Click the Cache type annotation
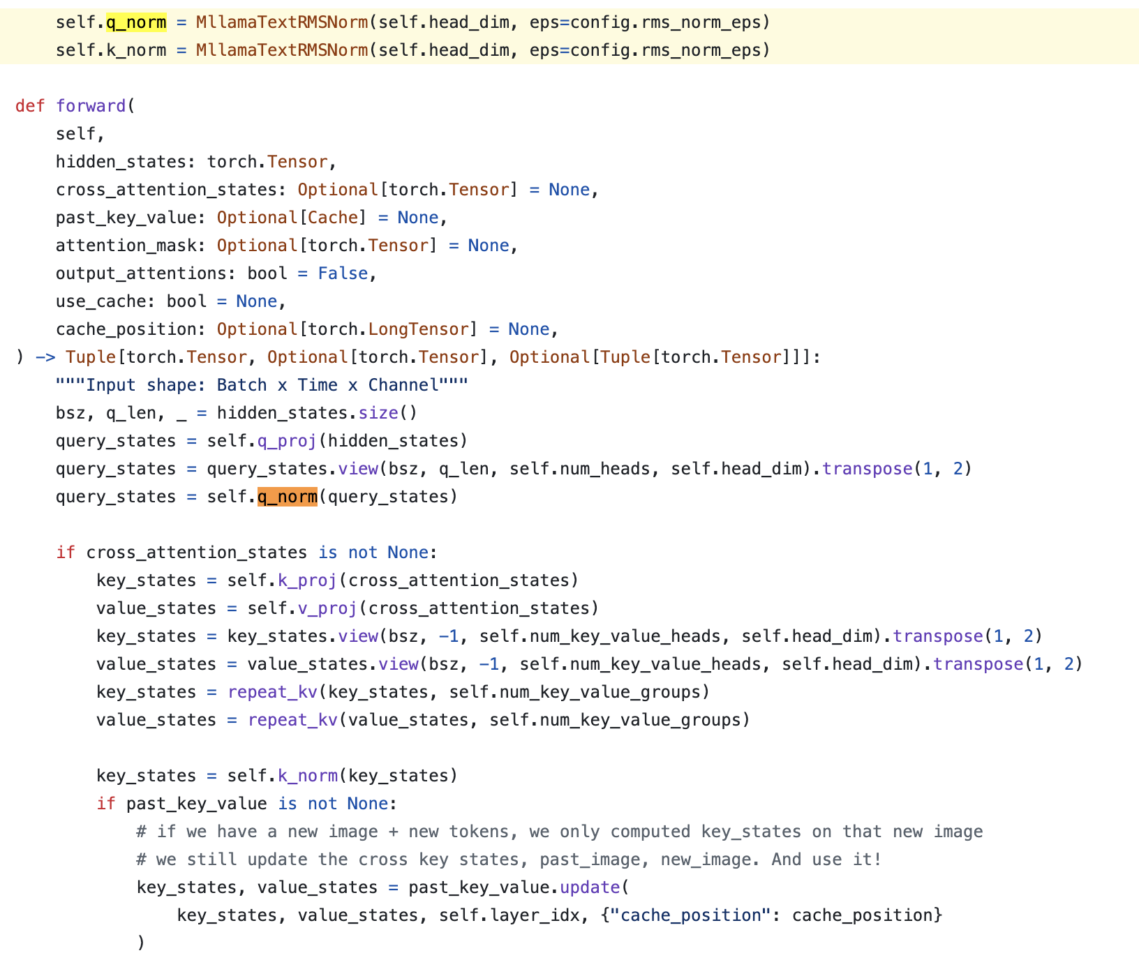The image size is (1139, 960). [333, 218]
